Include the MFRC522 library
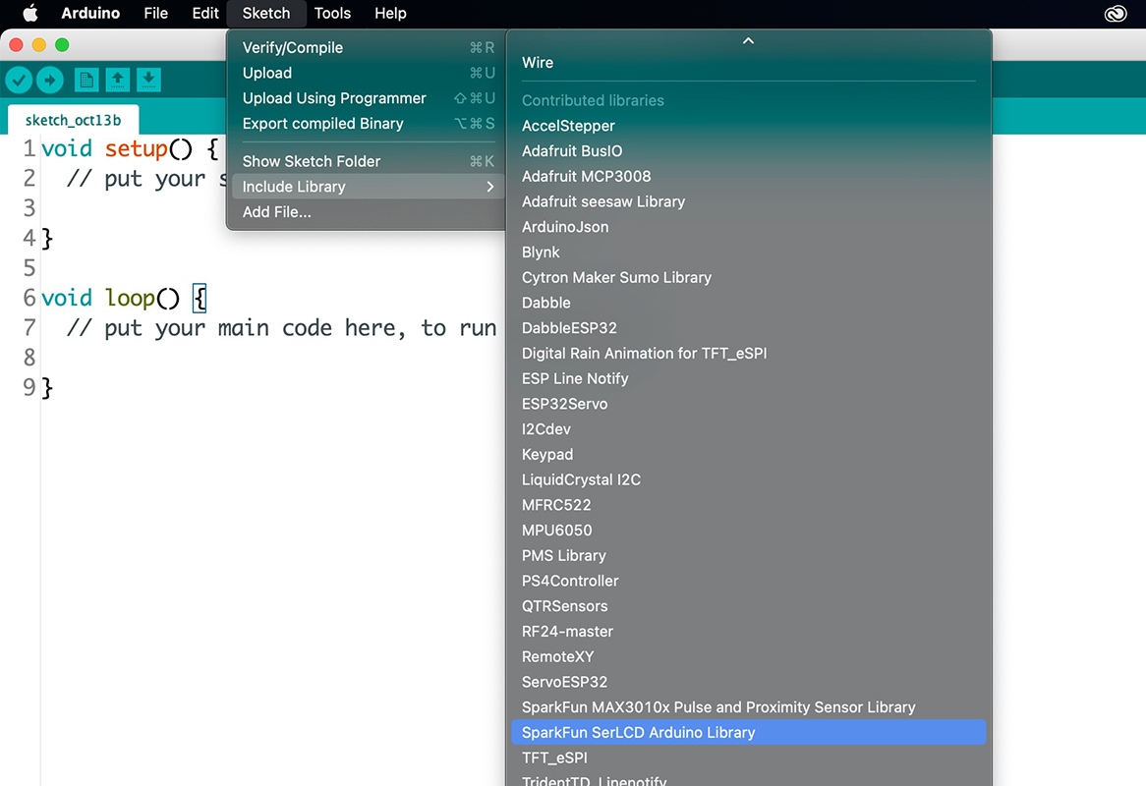 click(x=748, y=505)
